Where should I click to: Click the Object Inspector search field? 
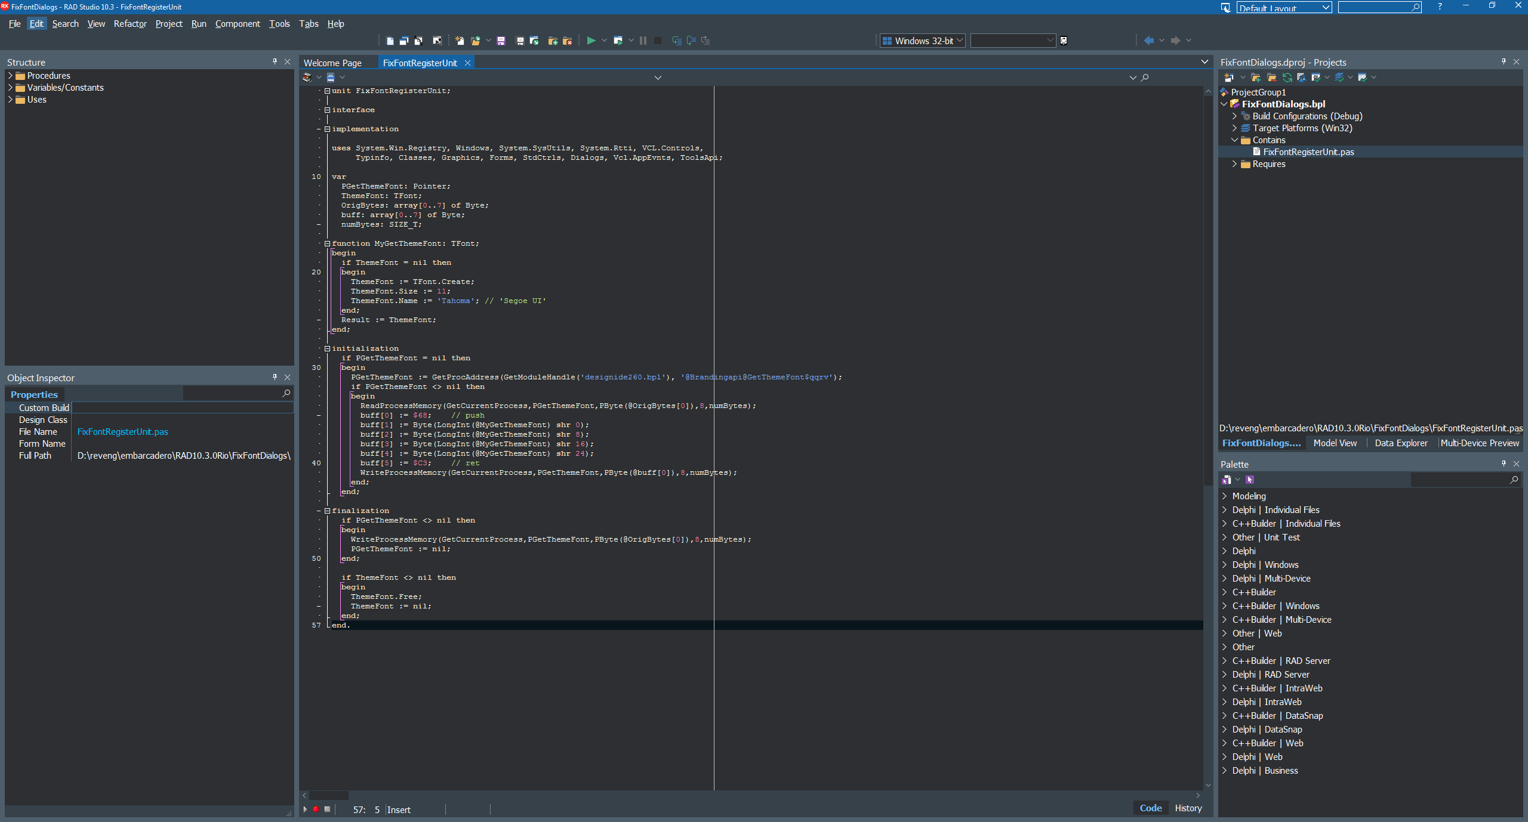(x=238, y=394)
